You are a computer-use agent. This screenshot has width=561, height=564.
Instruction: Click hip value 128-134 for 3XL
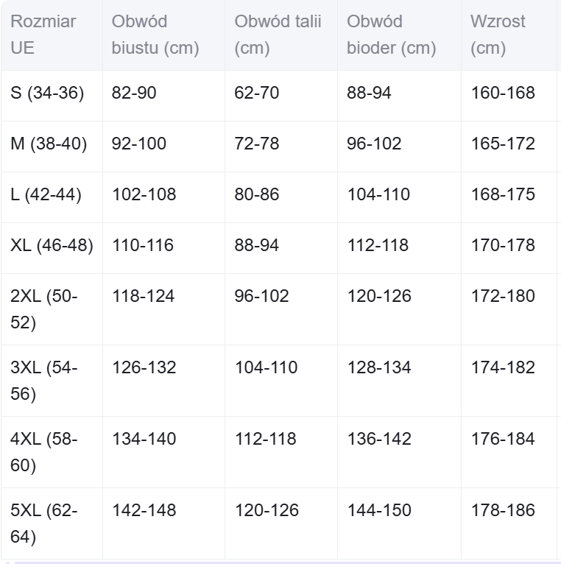(378, 367)
